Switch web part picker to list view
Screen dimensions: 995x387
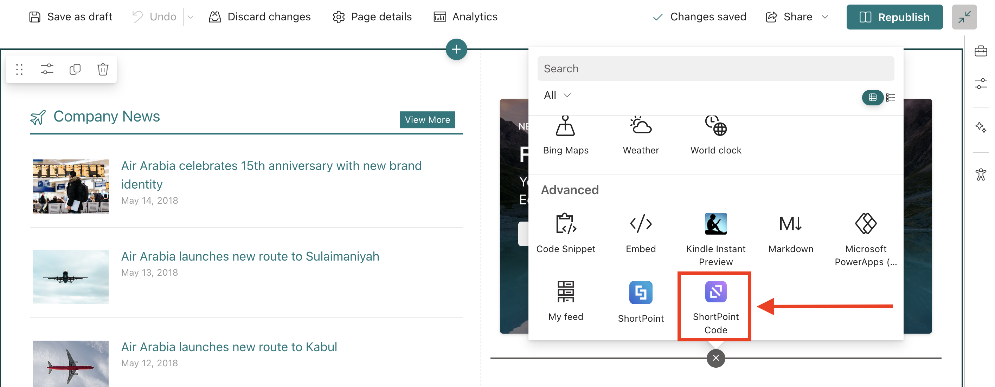[890, 97]
